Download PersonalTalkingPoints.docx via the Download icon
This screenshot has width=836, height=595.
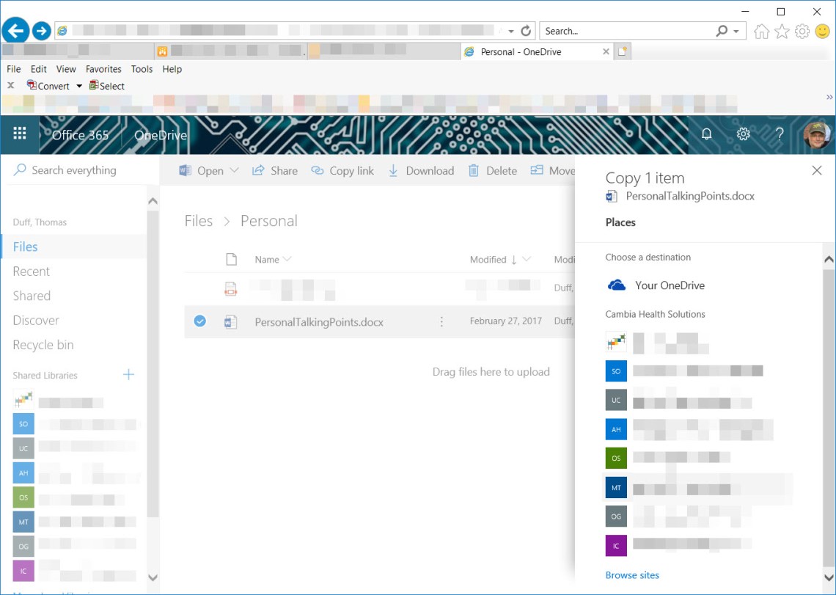pos(421,170)
